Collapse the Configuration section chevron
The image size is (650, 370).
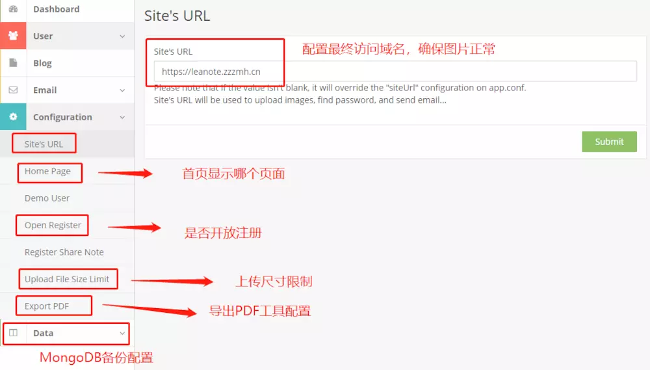pos(122,118)
